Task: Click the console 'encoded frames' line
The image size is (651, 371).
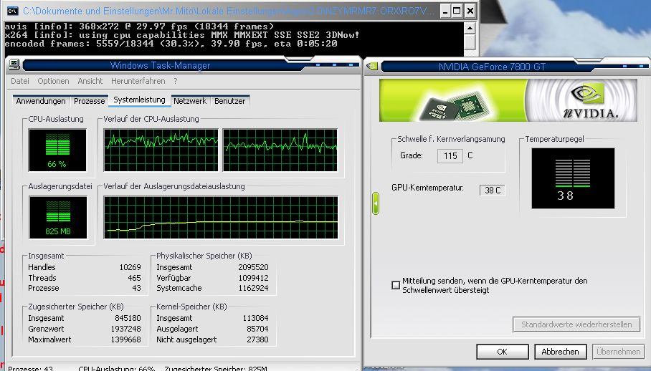Action: pyautogui.click(x=171, y=44)
